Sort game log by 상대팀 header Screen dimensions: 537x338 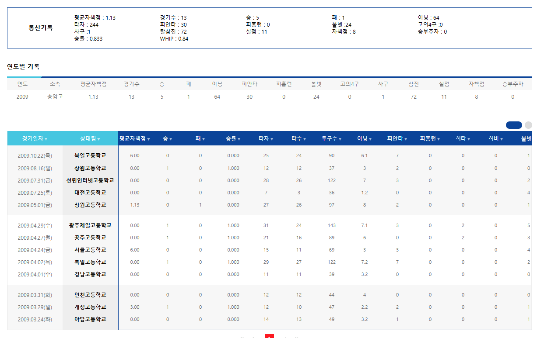click(90, 138)
